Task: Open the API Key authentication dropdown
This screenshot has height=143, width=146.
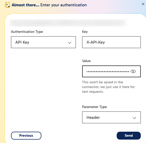Action: [43, 42]
